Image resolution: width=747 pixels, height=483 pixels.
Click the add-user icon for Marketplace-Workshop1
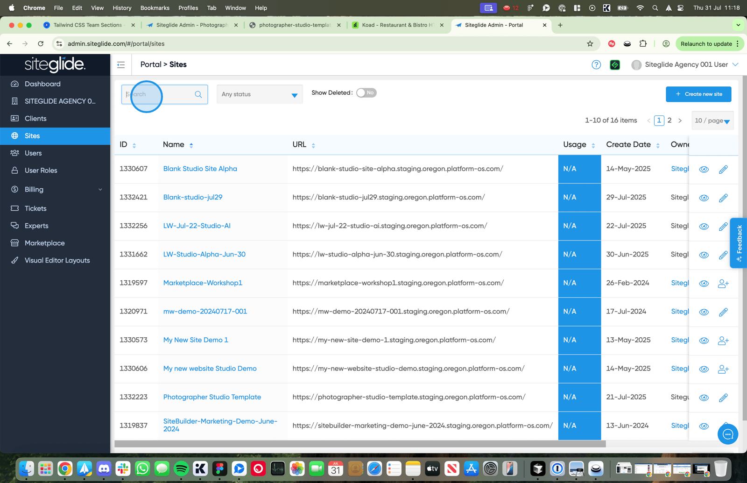pyautogui.click(x=723, y=284)
